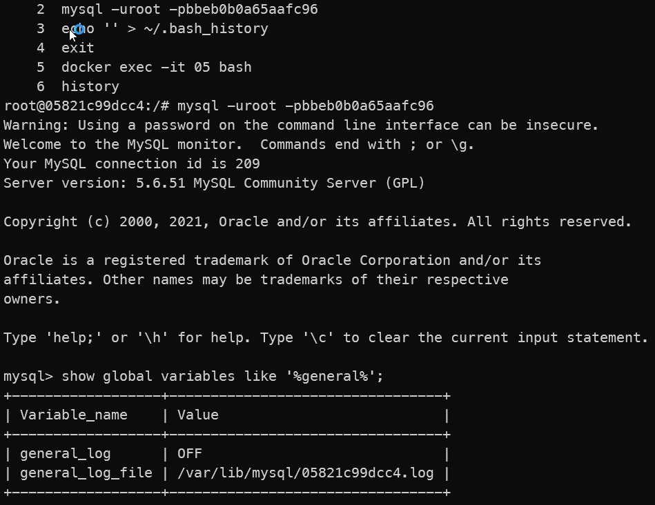The width and height of the screenshot is (655, 505).
Task: Click the password insecure warning line
Action: [x=301, y=126]
